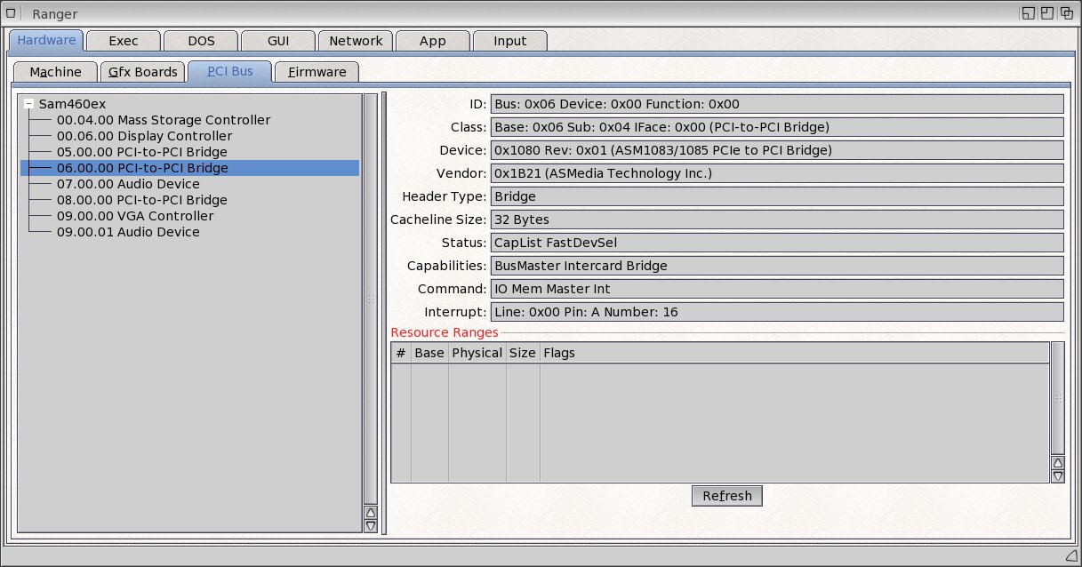Switch to the Exec tab

point(124,41)
